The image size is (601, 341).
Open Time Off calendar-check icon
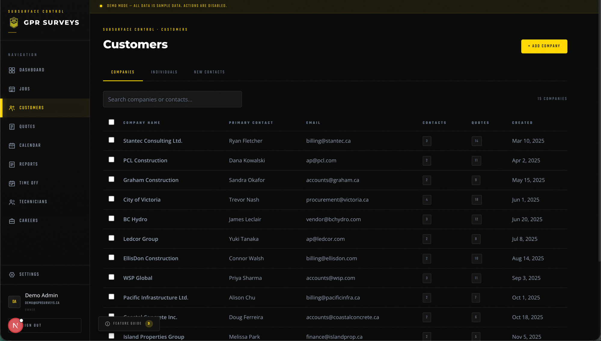pos(12,183)
